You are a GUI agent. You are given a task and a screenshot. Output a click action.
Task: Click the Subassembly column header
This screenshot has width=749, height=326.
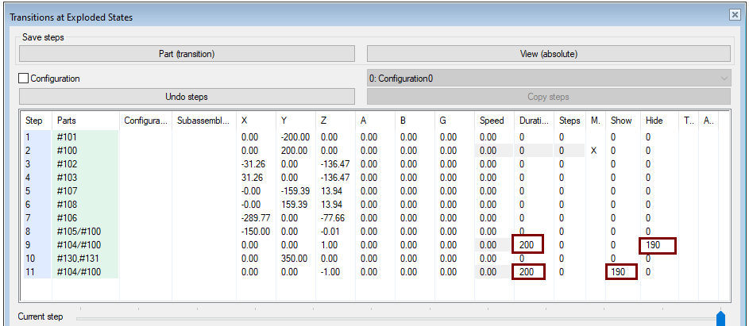pyautogui.click(x=204, y=121)
